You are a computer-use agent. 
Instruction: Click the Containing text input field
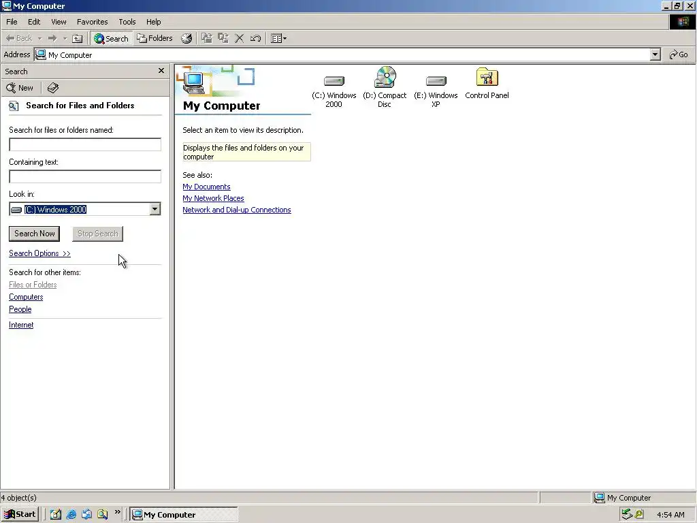click(85, 176)
